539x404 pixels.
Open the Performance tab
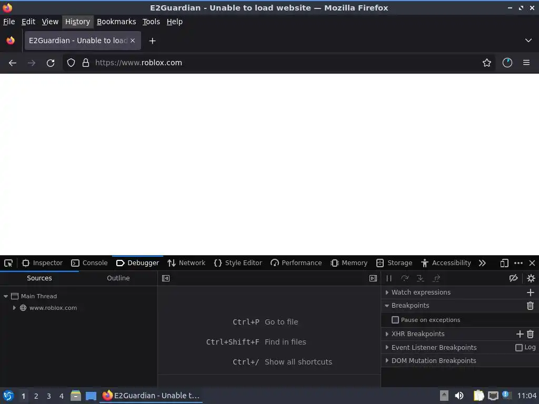(296, 263)
